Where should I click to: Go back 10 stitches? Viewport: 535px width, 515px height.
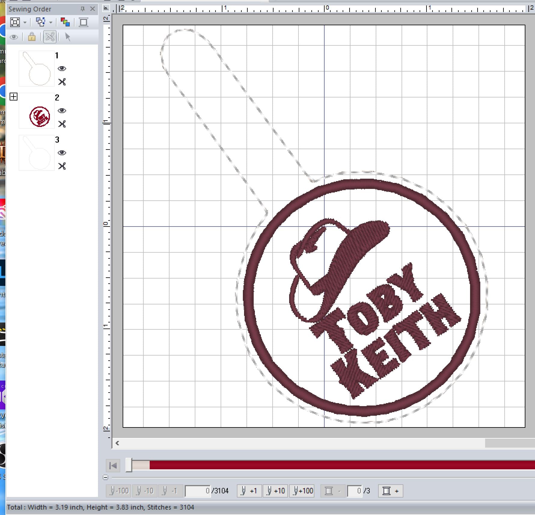[145, 491]
